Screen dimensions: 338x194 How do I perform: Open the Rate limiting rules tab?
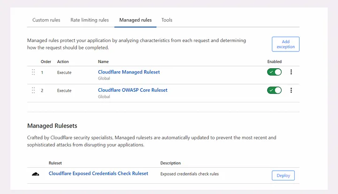click(90, 20)
